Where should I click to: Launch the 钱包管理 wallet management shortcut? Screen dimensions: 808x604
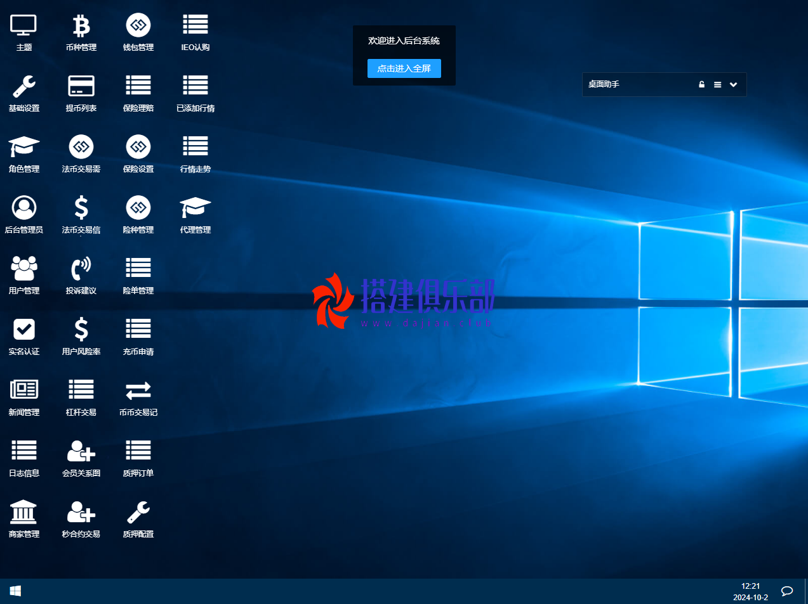click(138, 32)
